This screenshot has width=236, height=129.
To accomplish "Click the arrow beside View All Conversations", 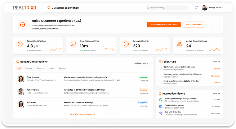I will [94, 114].
